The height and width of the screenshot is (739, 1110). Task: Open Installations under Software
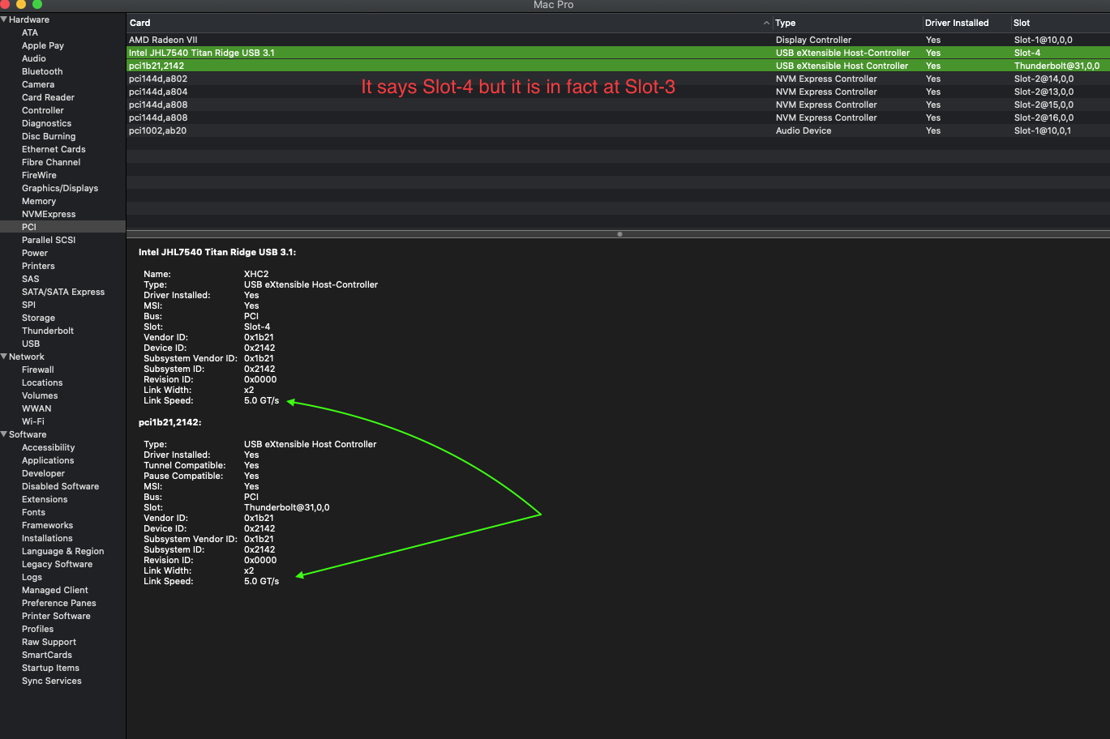(x=47, y=538)
